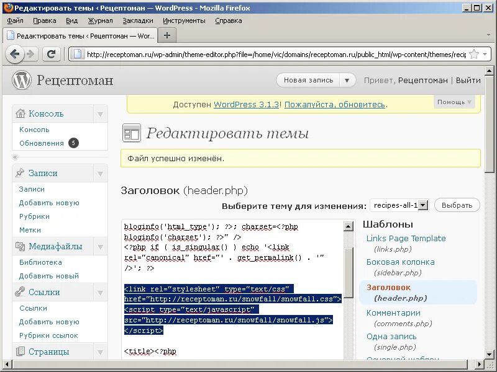The width and height of the screenshot is (497, 372).
Task: Open the Правка menu
Action: (44, 20)
